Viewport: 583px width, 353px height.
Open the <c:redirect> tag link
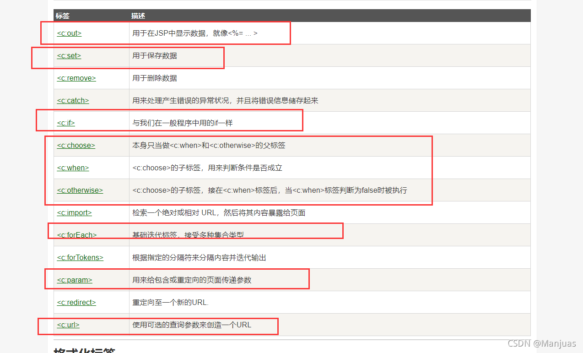point(76,303)
